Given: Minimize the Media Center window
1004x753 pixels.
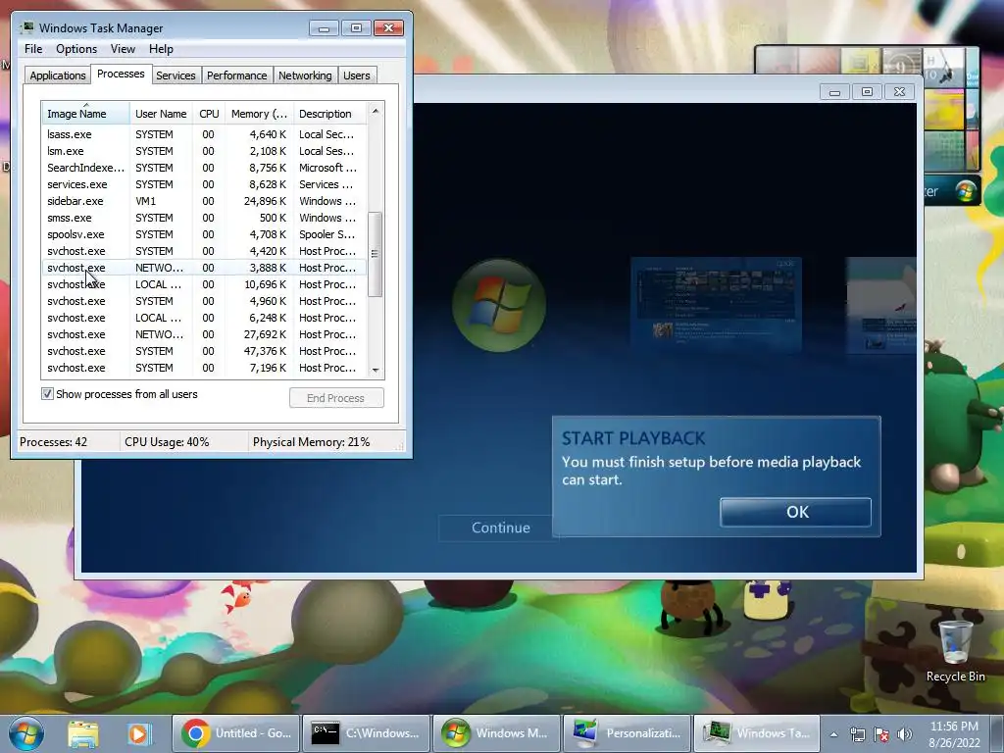Looking at the screenshot, I should point(834,92).
